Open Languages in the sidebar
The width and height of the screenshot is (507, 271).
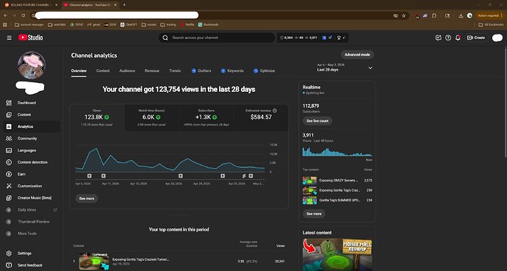pyautogui.click(x=26, y=151)
